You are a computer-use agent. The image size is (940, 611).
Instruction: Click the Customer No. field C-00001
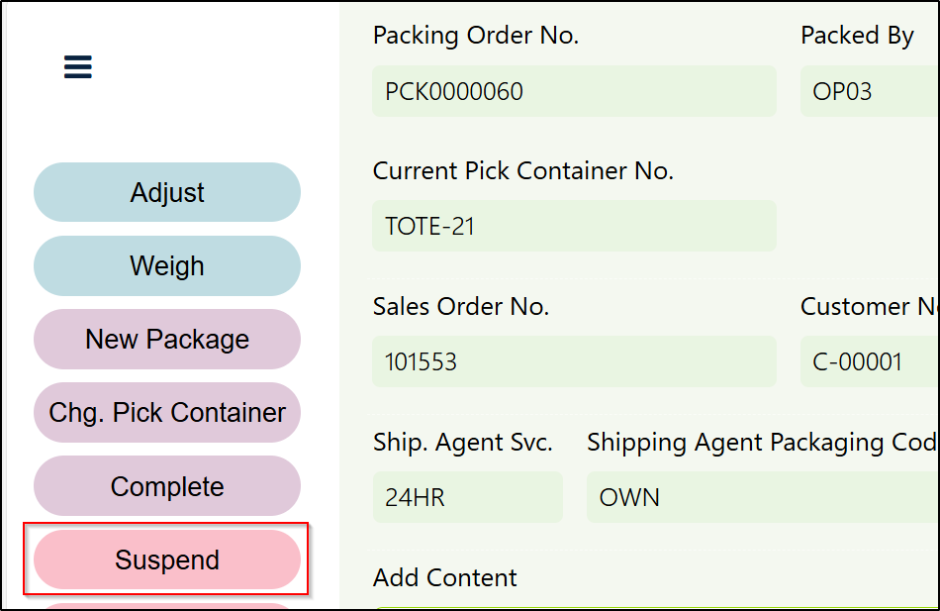tap(869, 361)
